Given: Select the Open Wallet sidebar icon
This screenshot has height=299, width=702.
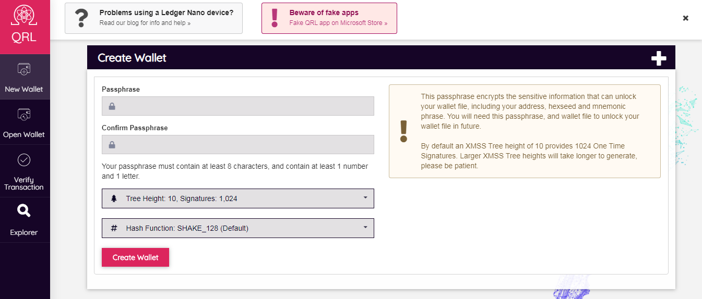Looking at the screenshot, I should [x=24, y=115].
